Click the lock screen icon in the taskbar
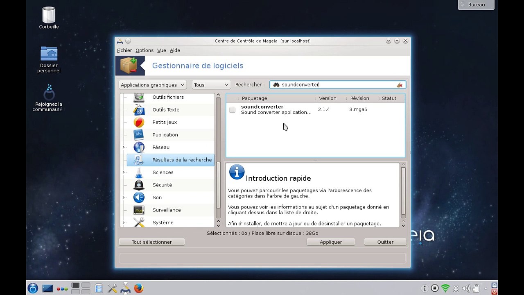524x295 pixels. tap(494, 286)
